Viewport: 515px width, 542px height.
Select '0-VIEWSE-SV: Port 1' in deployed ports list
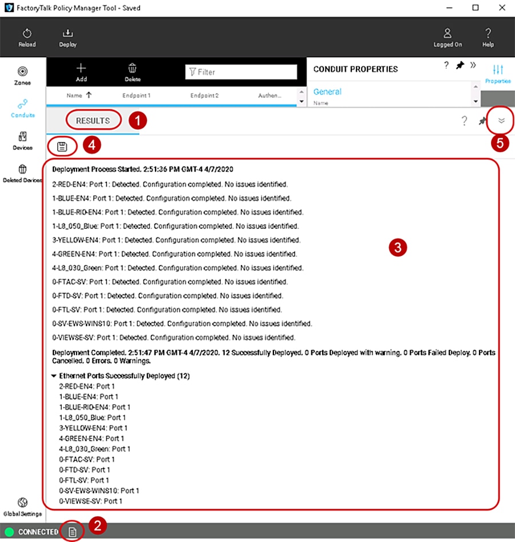[90, 501]
